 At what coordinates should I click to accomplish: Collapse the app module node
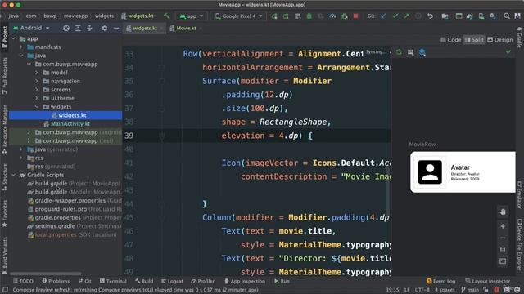click(x=14, y=38)
